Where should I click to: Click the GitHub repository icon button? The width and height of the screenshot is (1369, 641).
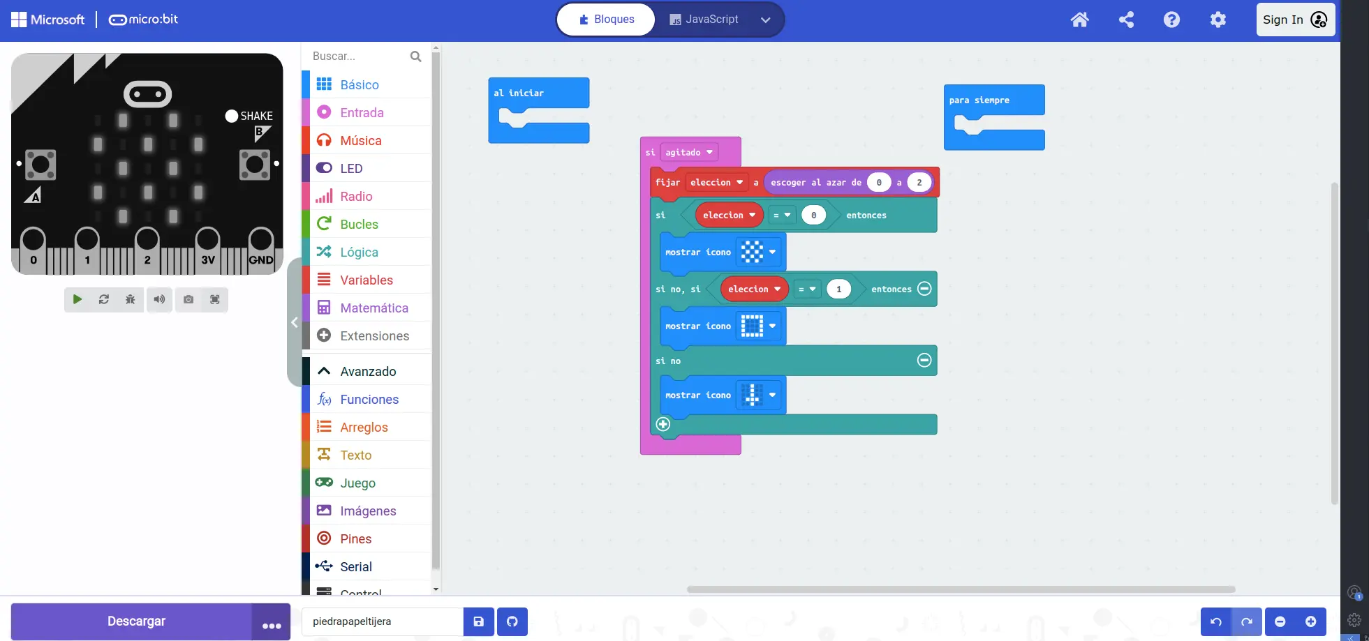512,621
